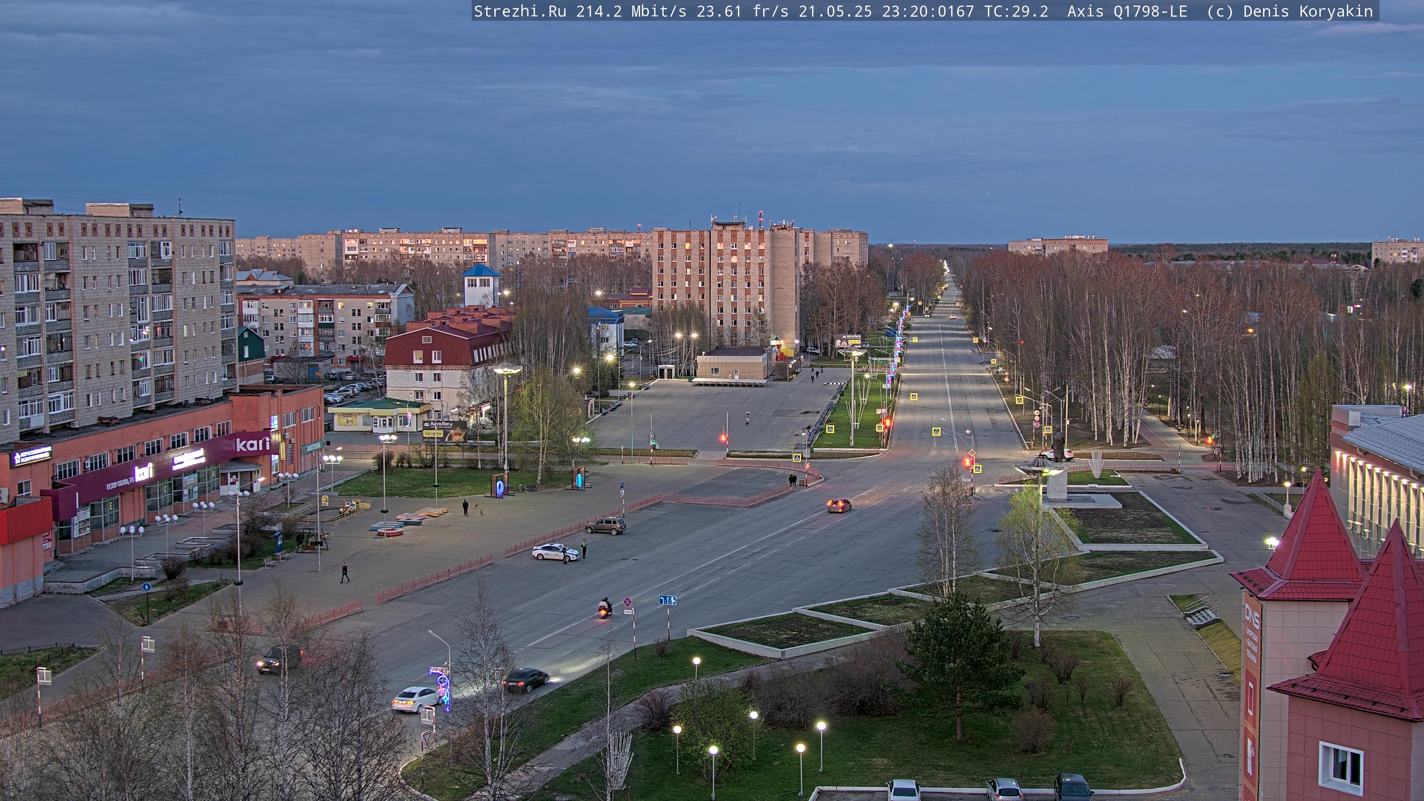Screen dimensions: 1424x801
Task: Click the vertical "DNS" sign on the red-roofed building
Action: pos(1252,617)
